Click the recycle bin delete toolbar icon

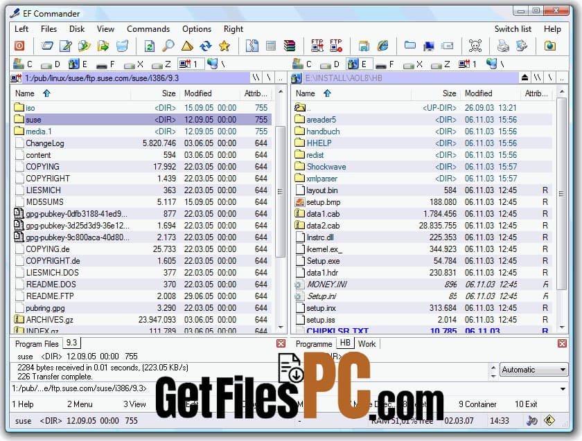click(122, 46)
